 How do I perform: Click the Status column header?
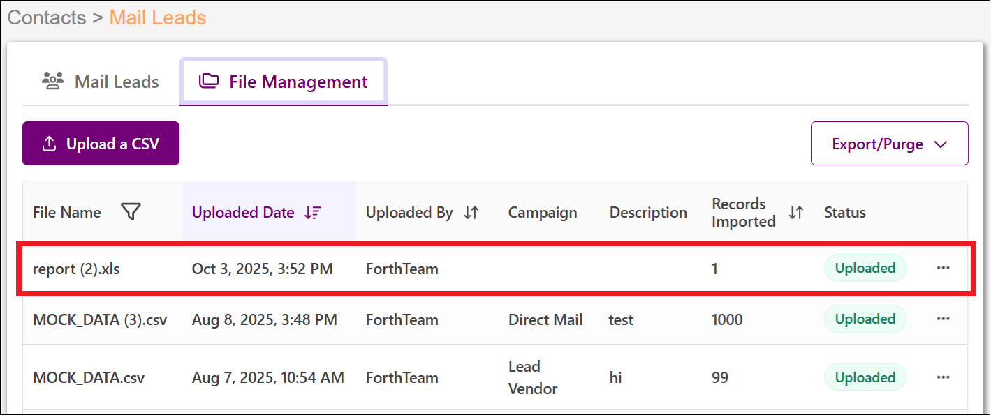point(845,213)
